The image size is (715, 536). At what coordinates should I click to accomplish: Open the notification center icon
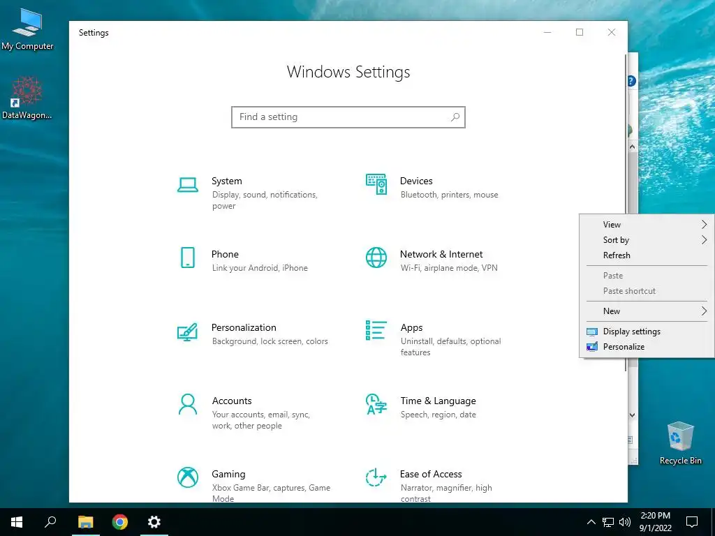[x=692, y=522]
